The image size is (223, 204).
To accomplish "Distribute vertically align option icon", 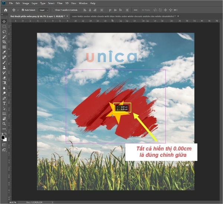I will pos(102,10).
